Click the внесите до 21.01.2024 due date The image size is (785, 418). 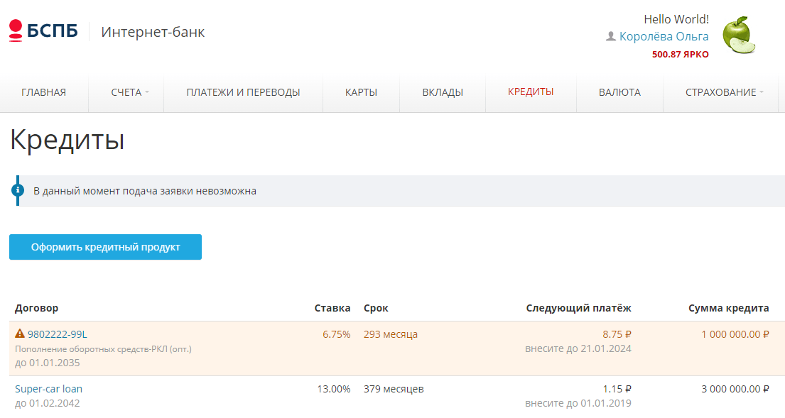click(x=578, y=348)
